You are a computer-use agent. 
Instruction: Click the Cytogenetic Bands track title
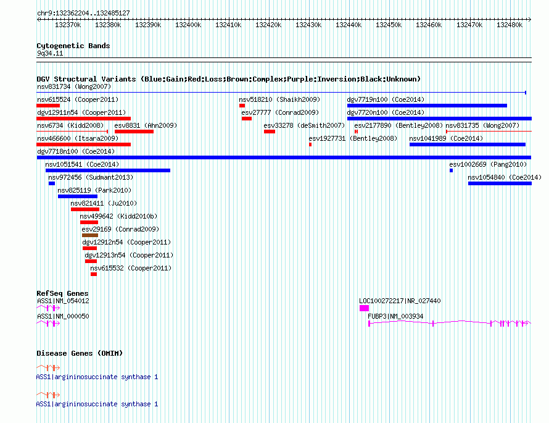coord(73,46)
